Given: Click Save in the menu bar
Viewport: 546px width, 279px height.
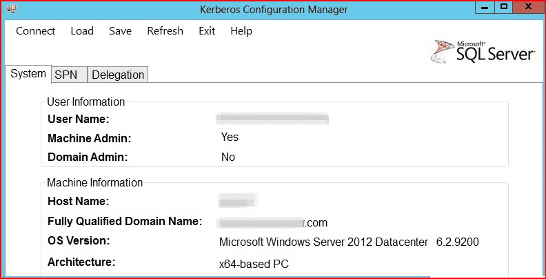Looking at the screenshot, I should (120, 31).
